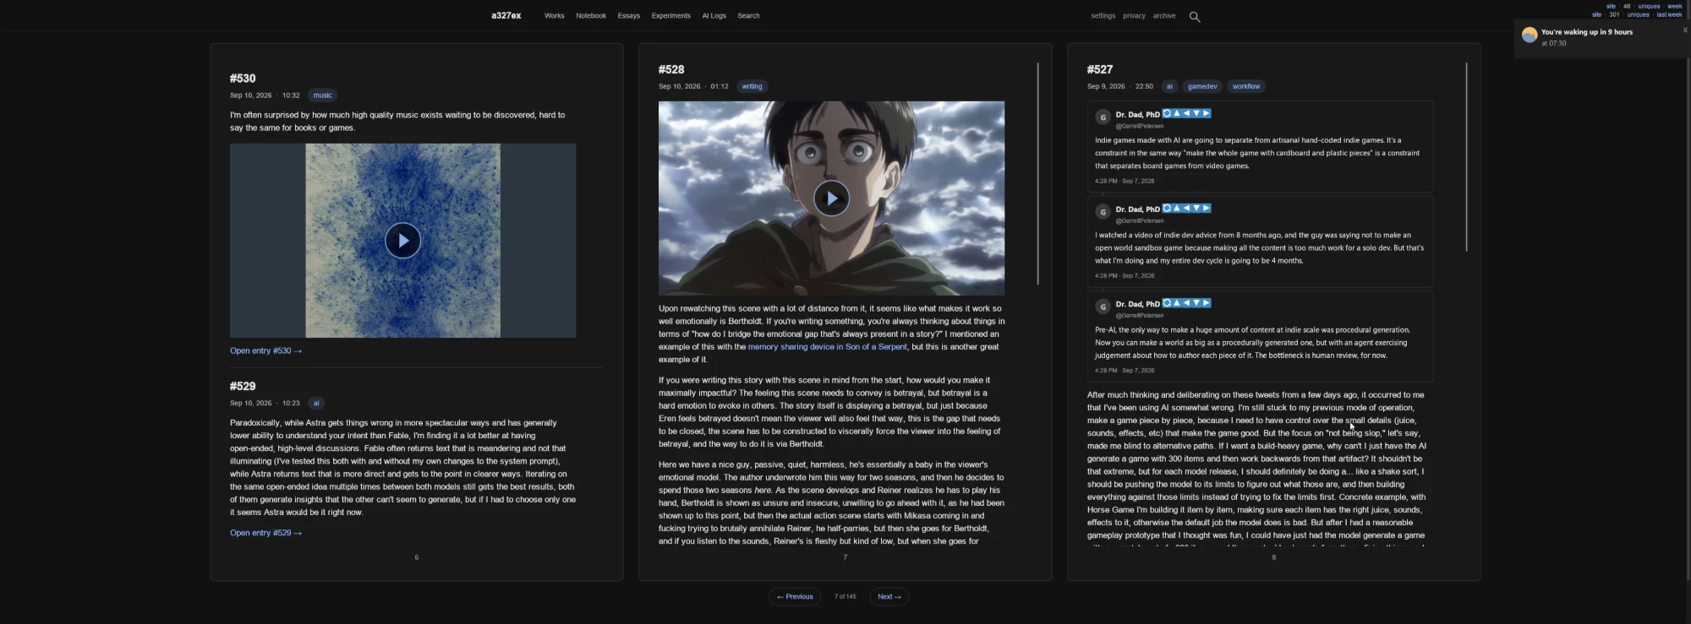Open memory sharing device Son of a Serpent link
1691x624 pixels.
coord(827,347)
